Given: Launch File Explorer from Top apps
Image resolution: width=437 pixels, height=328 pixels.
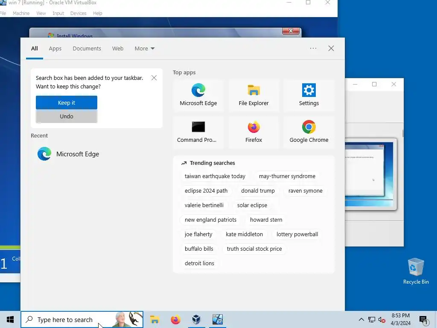Looking at the screenshot, I should pos(253,95).
